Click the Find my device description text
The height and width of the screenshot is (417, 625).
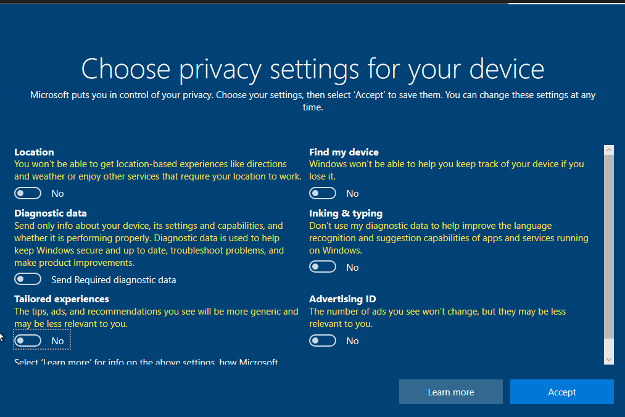447,170
